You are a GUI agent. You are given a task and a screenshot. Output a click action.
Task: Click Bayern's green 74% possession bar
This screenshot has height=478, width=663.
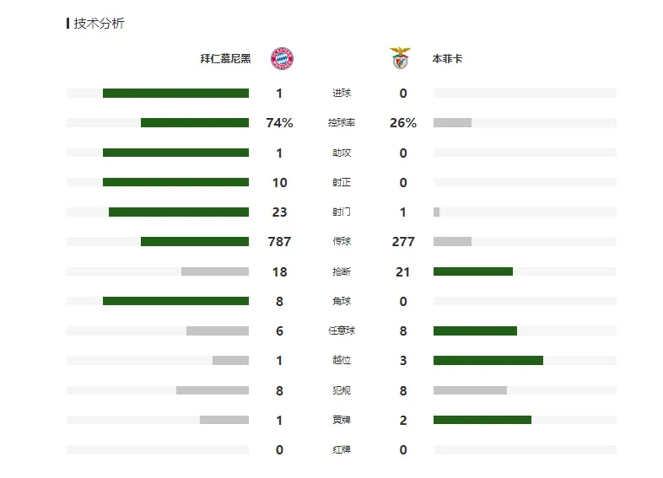pyautogui.click(x=195, y=122)
